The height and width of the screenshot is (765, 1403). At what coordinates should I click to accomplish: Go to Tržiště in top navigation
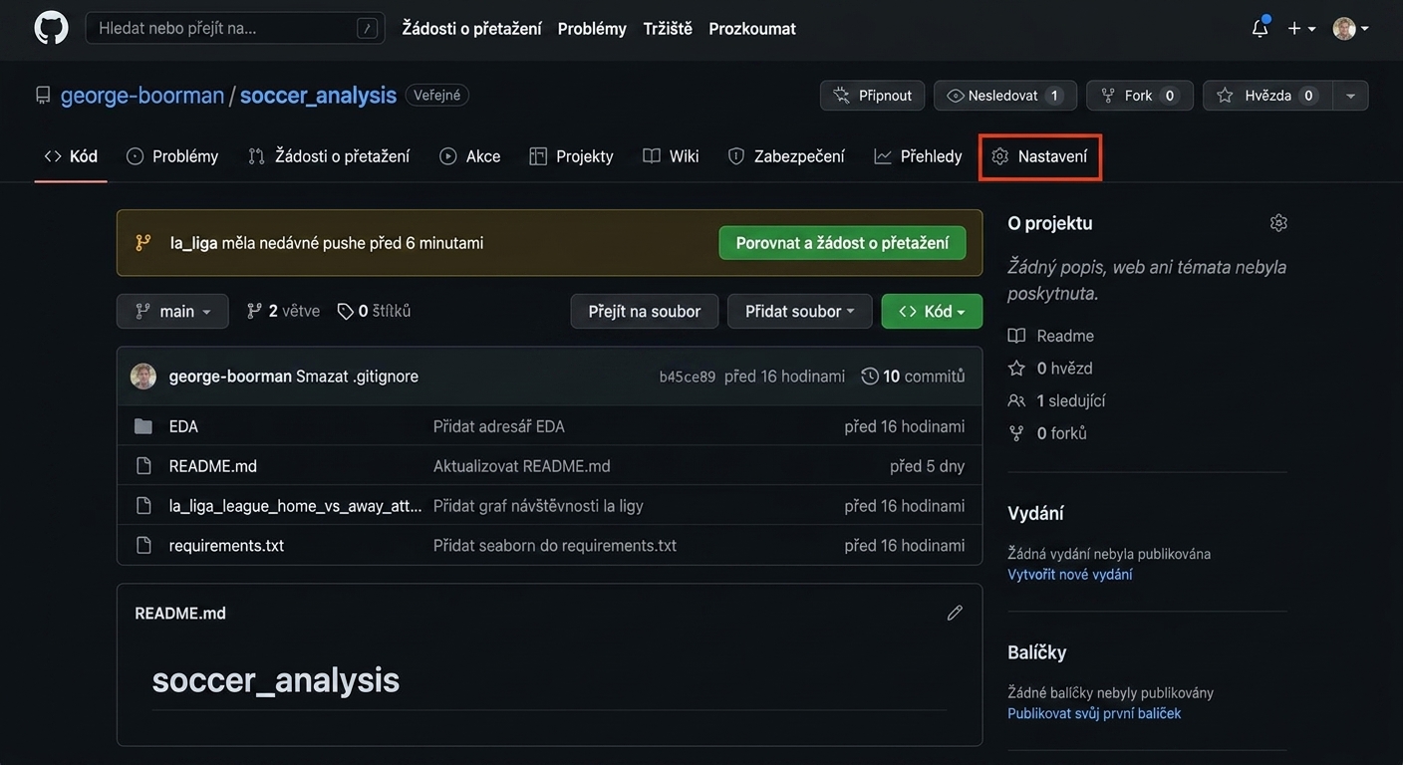point(668,29)
